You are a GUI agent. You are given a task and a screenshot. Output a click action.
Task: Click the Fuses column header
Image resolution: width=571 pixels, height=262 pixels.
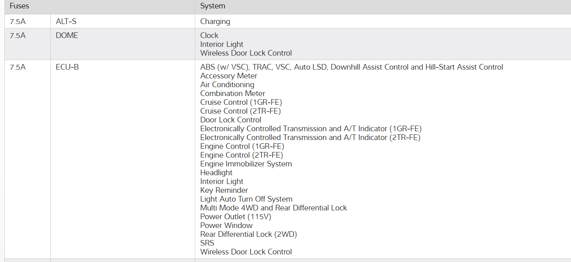(x=20, y=6)
